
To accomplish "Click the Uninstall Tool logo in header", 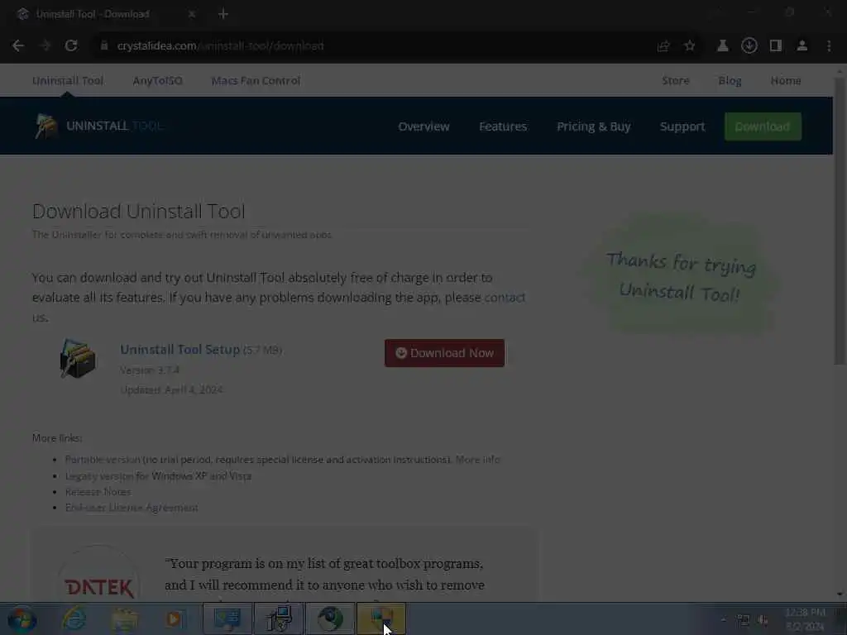I will click(x=99, y=126).
